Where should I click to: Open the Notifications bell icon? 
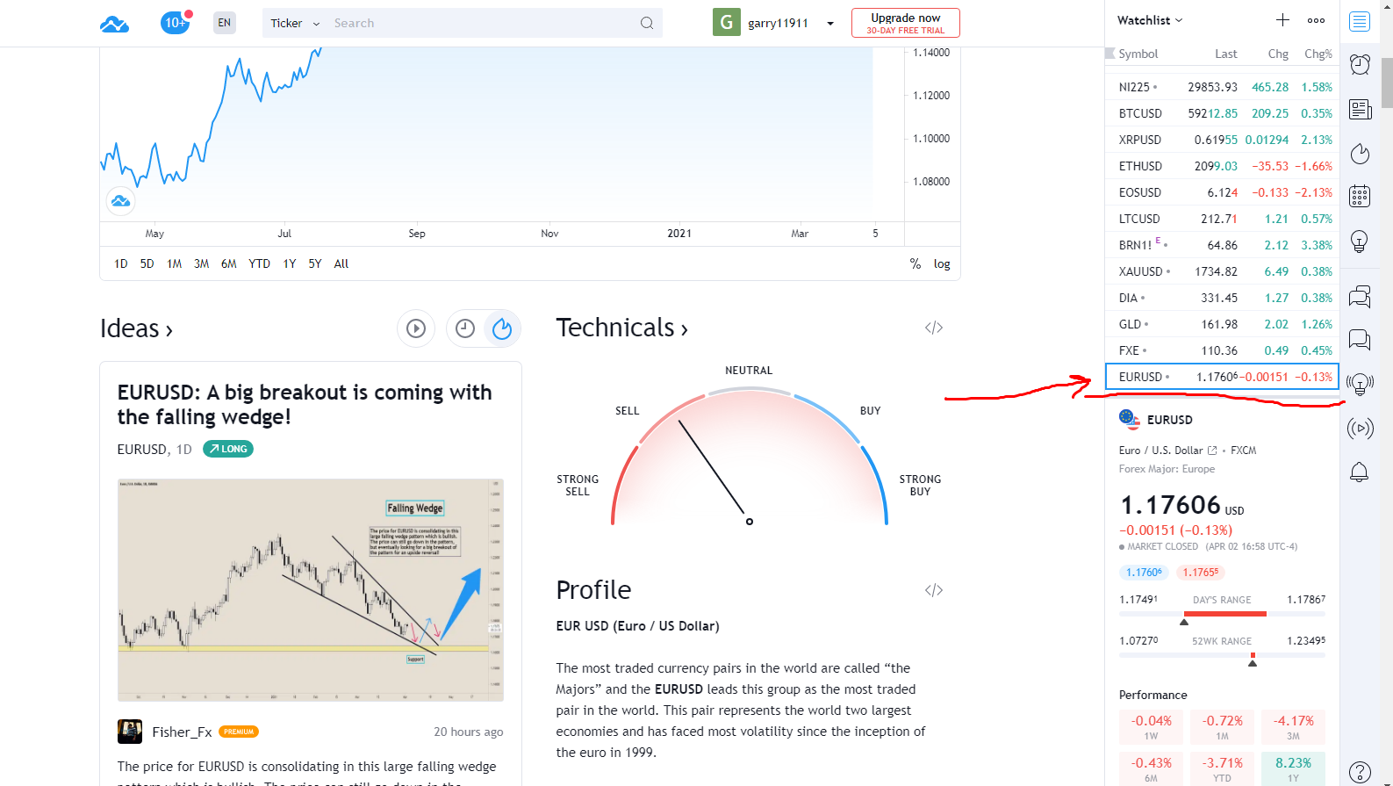pyautogui.click(x=1359, y=472)
